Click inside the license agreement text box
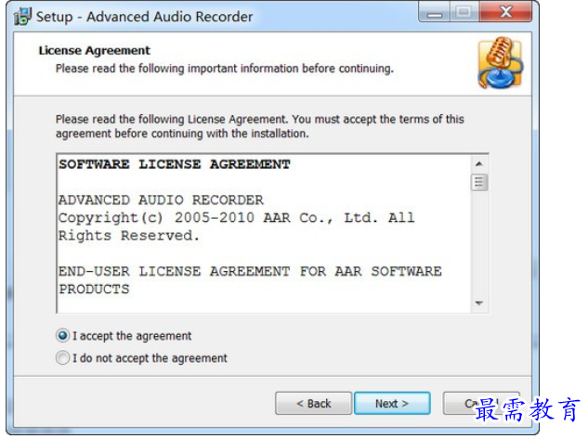Image resolution: width=588 pixels, height=439 pixels. [263, 233]
